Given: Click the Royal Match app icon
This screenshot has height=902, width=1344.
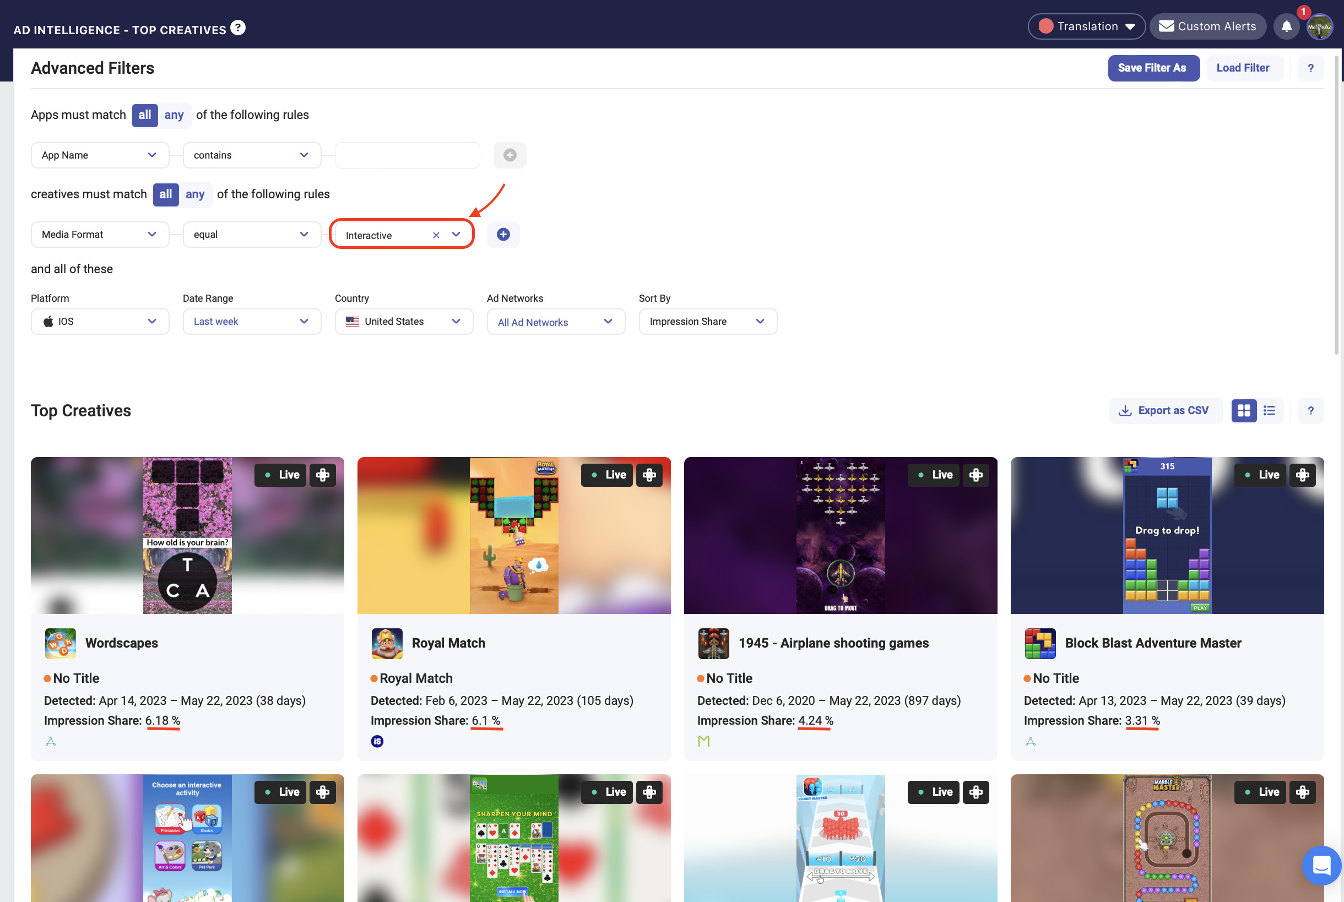Looking at the screenshot, I should pos(387,643).
